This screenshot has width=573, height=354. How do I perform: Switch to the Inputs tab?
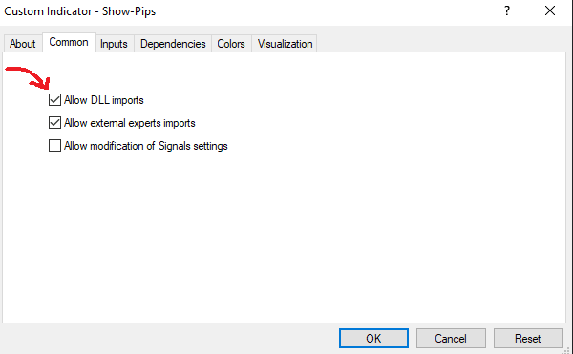click(x=114, y=44)
